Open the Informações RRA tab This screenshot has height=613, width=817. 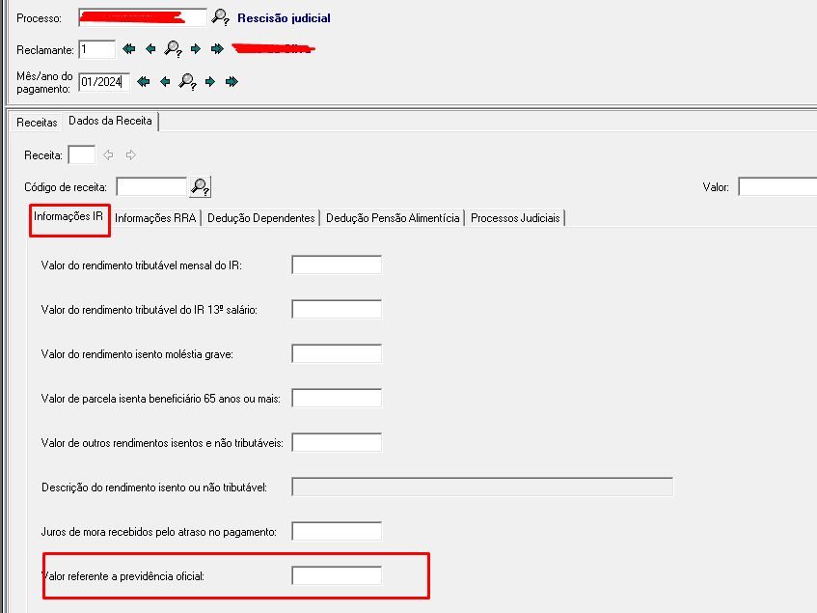(155, 218)
